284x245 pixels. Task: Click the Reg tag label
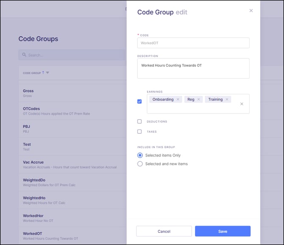[x=191, y=99]
